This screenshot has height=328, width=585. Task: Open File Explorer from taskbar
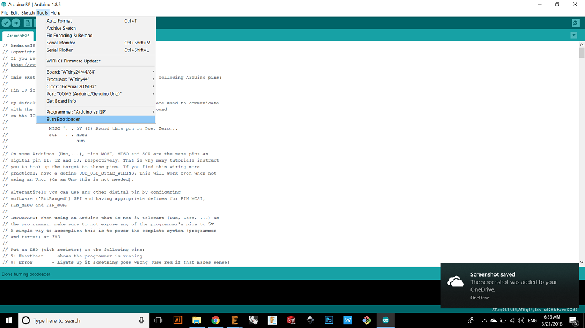pos(197,320)
